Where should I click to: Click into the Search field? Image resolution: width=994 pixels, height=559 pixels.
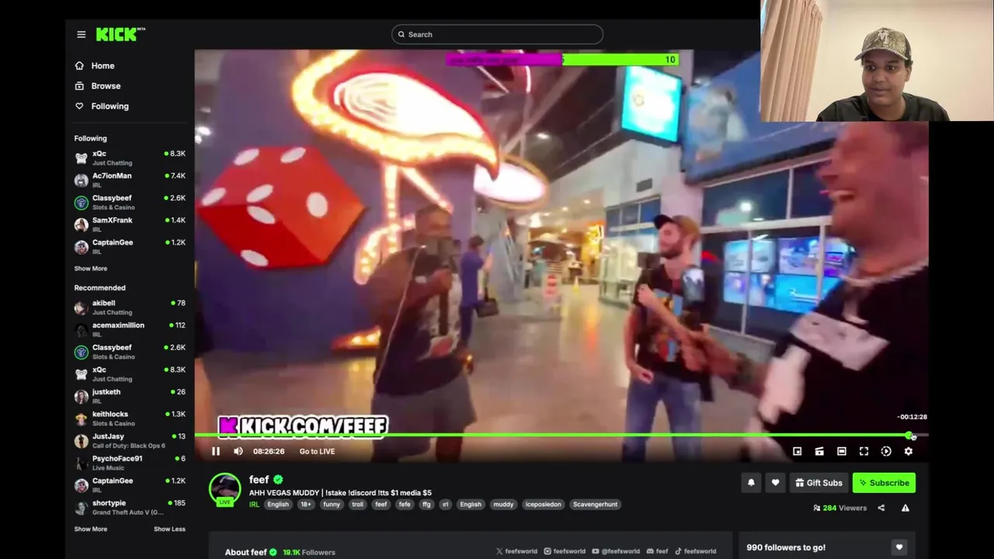pos(497,34)
